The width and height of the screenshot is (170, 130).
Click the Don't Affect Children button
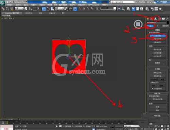tap(157, 99)
